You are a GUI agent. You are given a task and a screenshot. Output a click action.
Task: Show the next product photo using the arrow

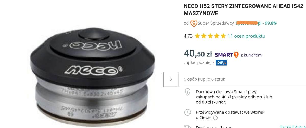click(x=171, y=79)
